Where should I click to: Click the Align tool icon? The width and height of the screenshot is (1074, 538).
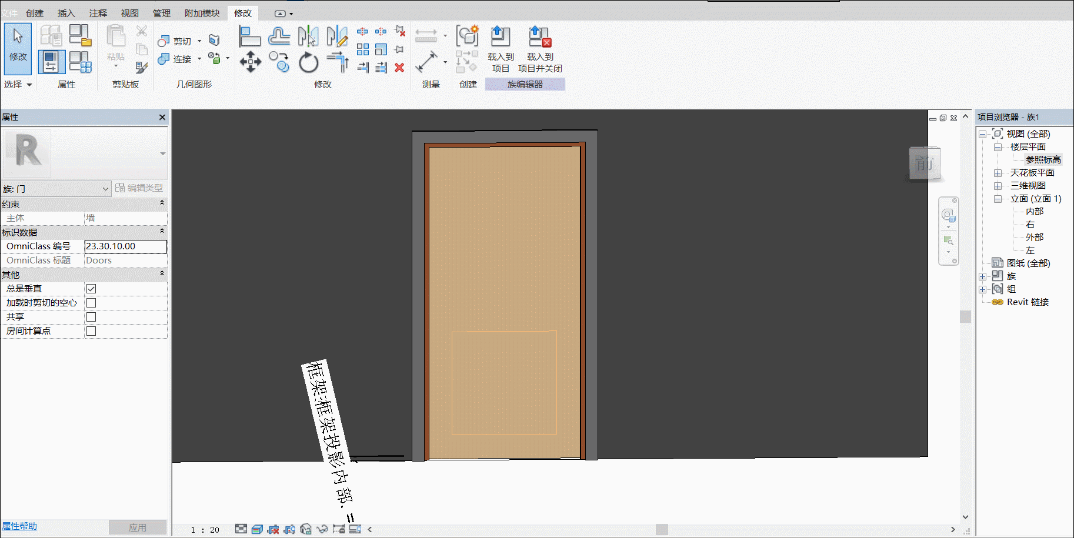coord(250,36)
